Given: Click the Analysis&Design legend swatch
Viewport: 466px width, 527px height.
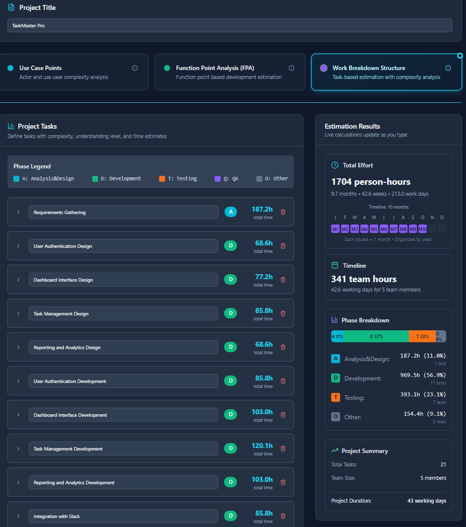Looking at the screenshot, I should (16, 179).
